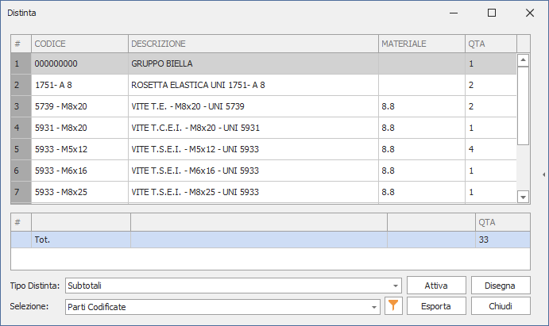Click the orange filter funnel icon

[392, 306]
